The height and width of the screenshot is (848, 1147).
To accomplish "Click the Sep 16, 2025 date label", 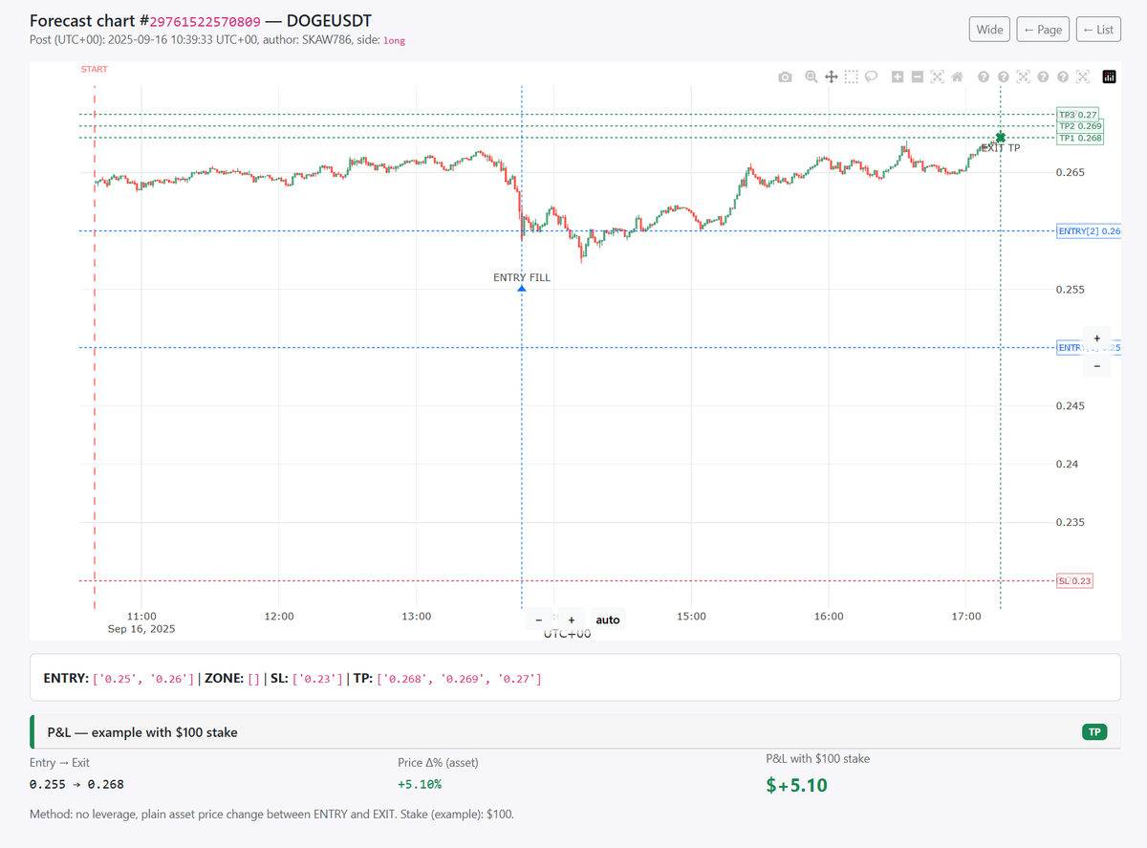I will tap(141, 629).
